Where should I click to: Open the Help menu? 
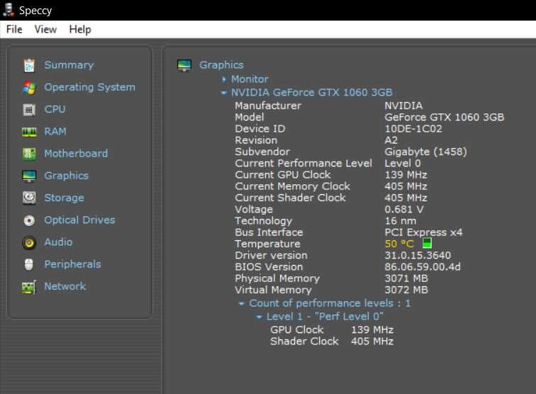click(80, 29)
